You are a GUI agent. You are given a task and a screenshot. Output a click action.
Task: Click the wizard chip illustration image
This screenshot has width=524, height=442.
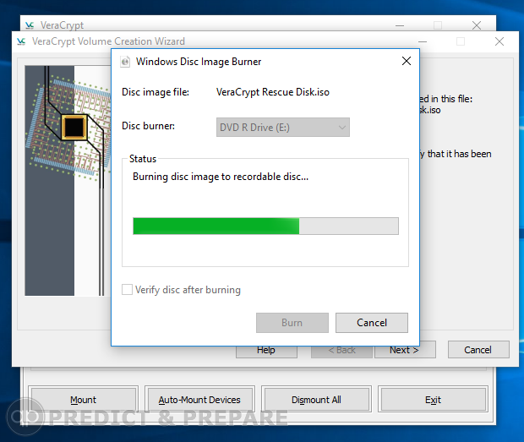point(68,181)
